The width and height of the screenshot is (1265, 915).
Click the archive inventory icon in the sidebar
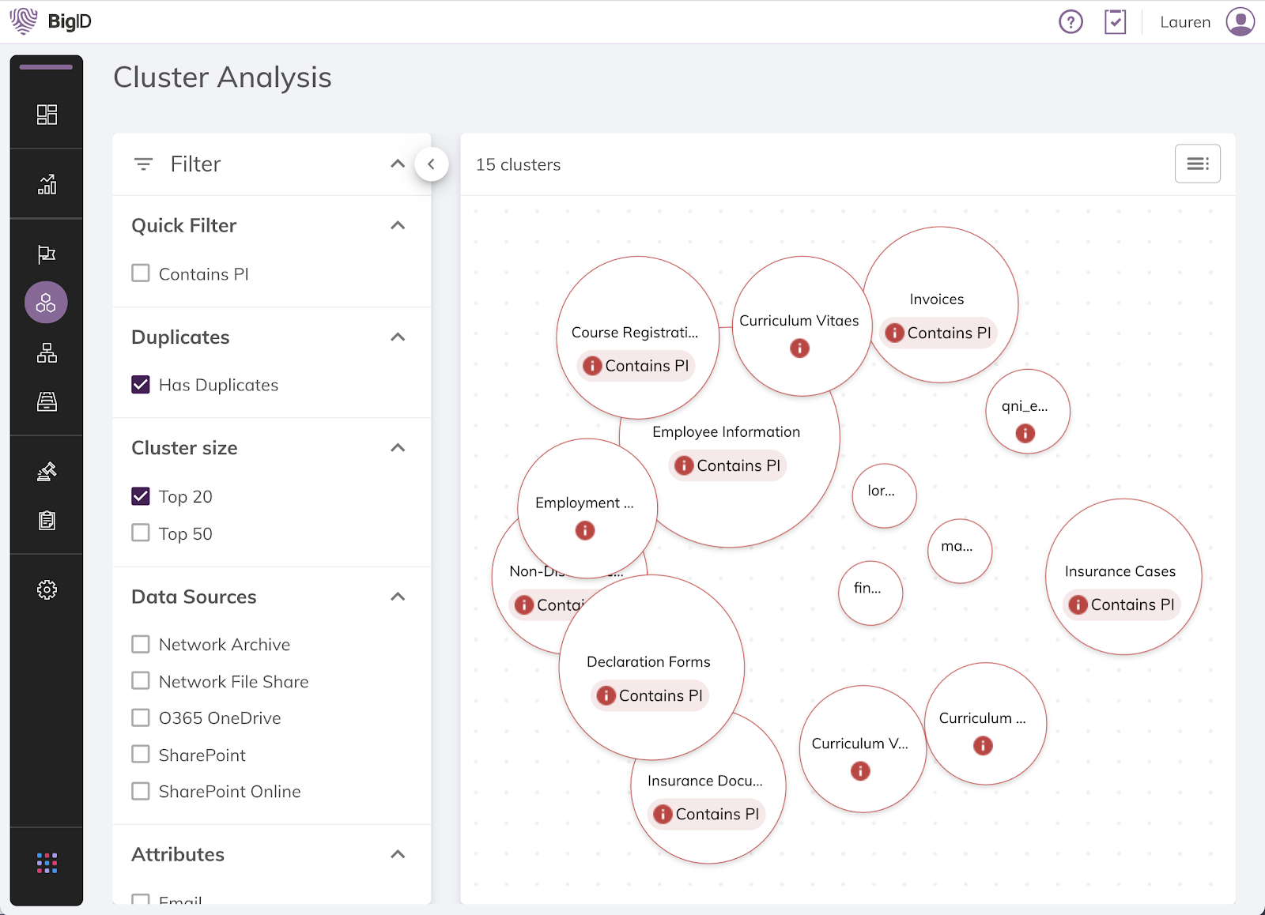47,402
